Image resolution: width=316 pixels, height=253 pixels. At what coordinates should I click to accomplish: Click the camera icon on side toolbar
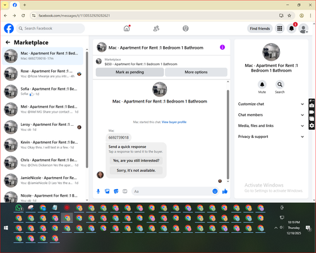[x=312, y=106]
